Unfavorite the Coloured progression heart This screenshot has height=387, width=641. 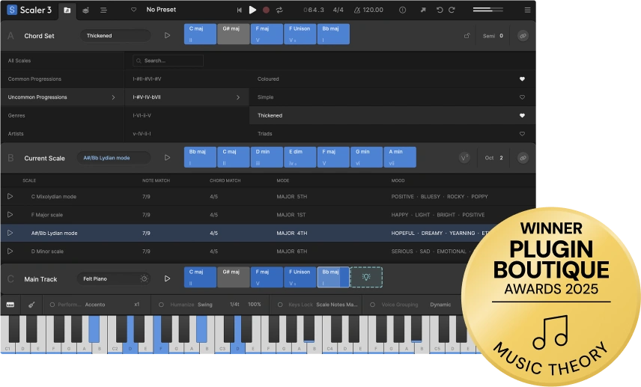pyautogui.click(x=522, y=79)
